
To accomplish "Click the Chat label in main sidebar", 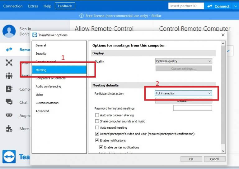I will click(23, 102).
